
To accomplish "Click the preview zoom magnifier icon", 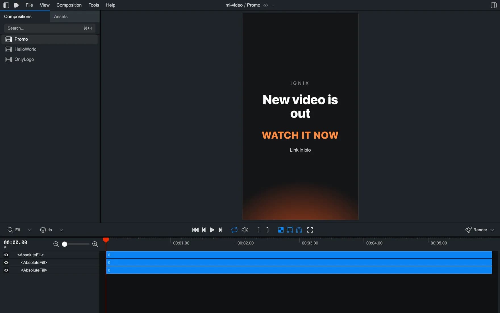I will (10, 230).
